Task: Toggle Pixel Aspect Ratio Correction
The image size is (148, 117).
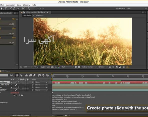Action: coord(110,67)
